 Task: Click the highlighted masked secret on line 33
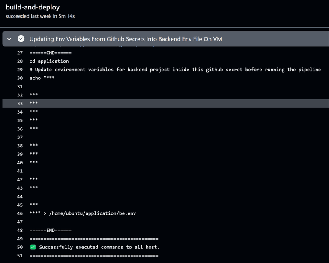point(33,103)
